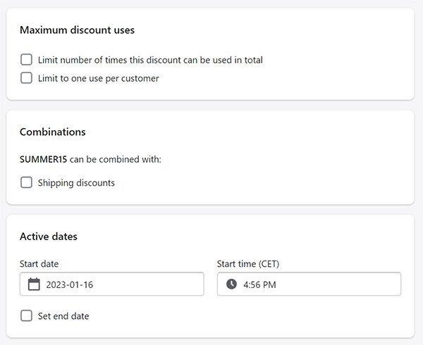
Task: Focus the Start date input field
Action: tap(111, 284)
